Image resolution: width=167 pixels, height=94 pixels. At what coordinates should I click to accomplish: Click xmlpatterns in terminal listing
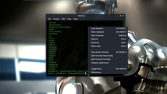[x=55, y=25]
